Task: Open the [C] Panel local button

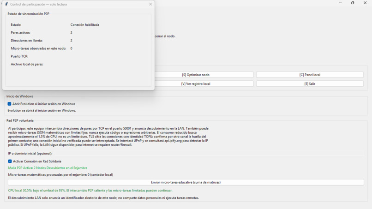Action: (x=310, y=75)
